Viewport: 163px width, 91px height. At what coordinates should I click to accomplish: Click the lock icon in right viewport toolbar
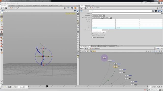coord(78,20)
